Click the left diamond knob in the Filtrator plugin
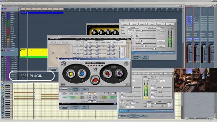The image size is (217, 122). click(x=90, y=97)
